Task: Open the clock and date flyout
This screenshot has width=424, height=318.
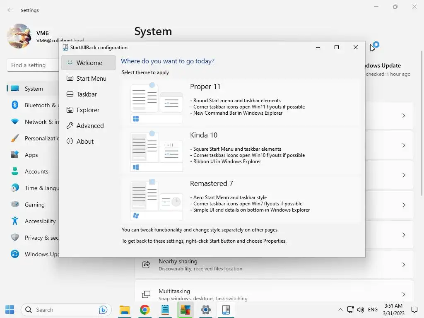Action: point(393,310)
